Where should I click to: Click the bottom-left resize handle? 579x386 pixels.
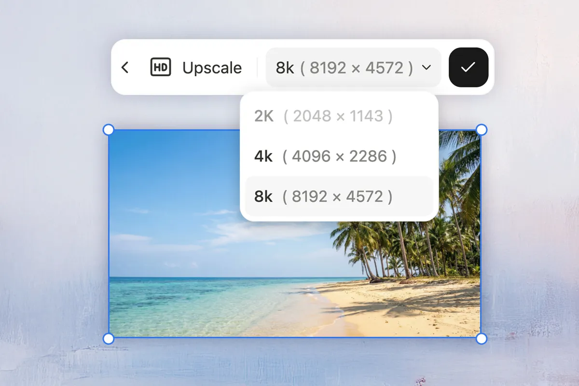point(109,339)
